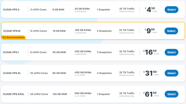Viewport: 186px width, 104px height.
Task: Click the CLOUD VPS S title
Action: tap(11, 10)
